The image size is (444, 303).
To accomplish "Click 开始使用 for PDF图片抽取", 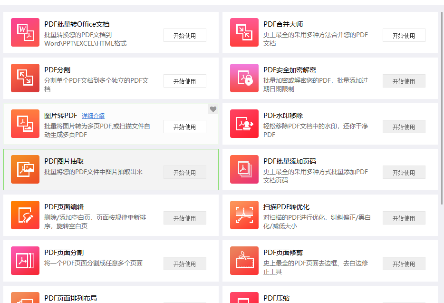I will [x=184, y=172].
